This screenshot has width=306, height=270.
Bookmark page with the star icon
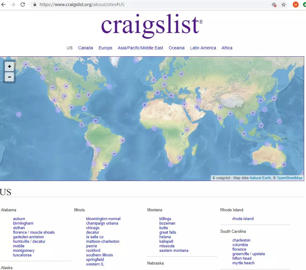(284, 5)
